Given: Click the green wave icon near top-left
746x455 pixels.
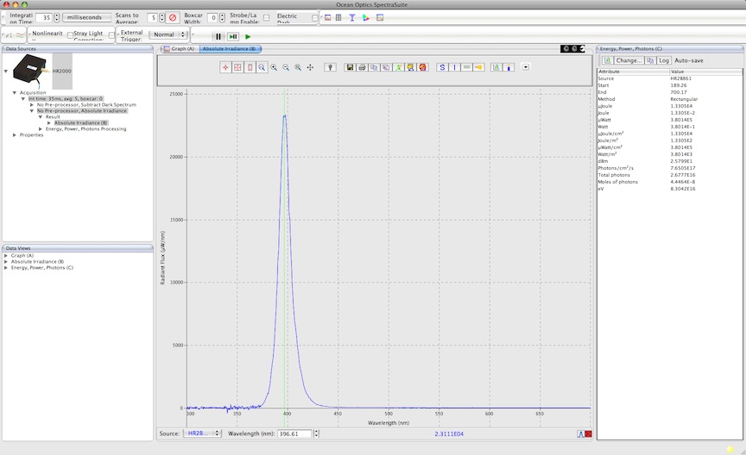Looking at the screenshot, I should pyautogui.click(x=20, y=35).
